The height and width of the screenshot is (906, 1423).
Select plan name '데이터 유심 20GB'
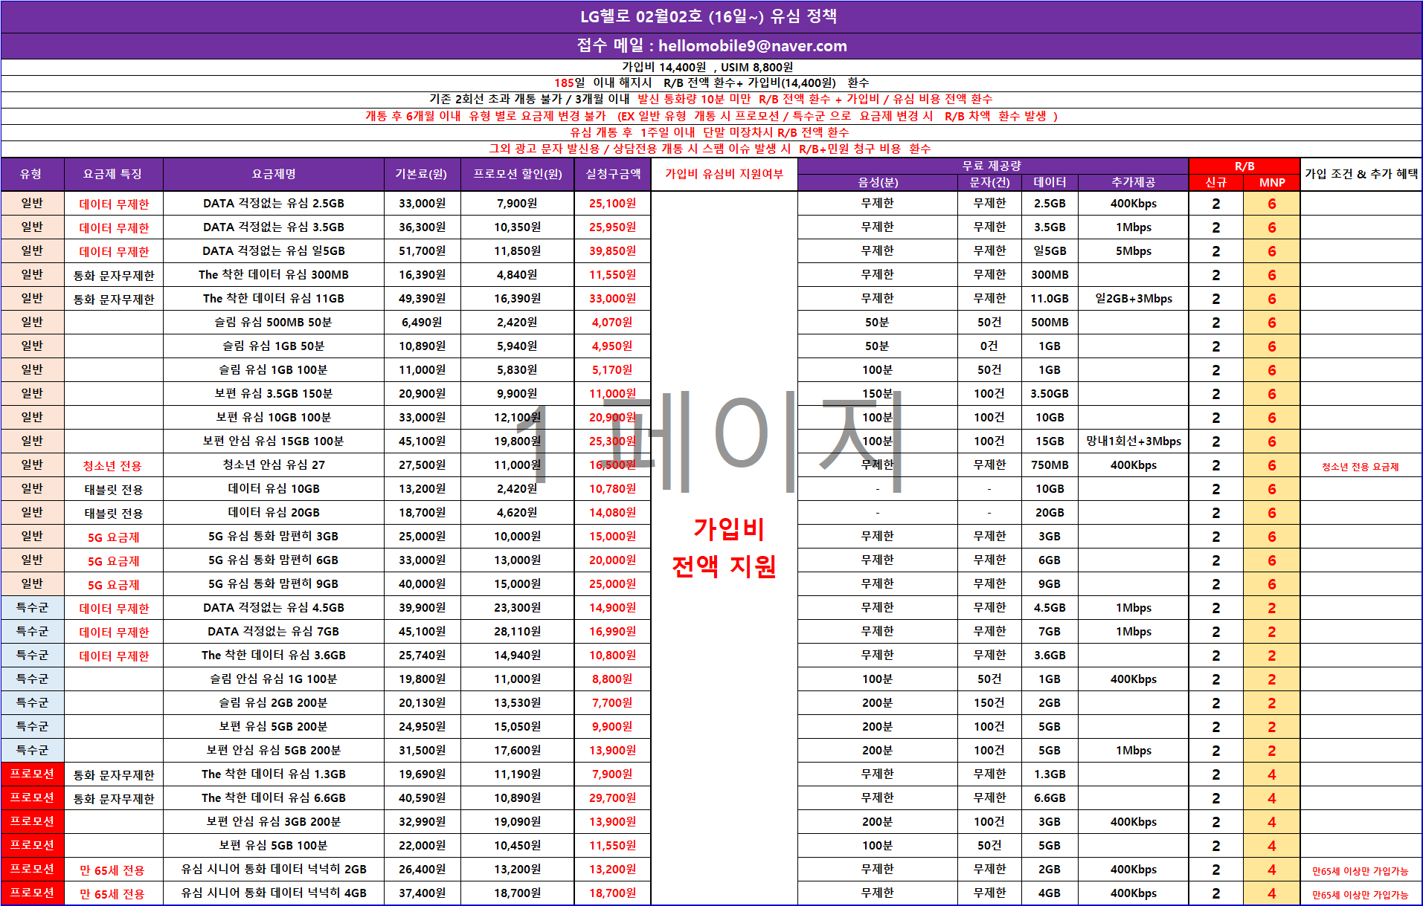(x=274, y=512)
